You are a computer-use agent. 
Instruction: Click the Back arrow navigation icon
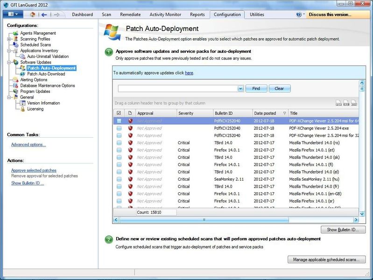tap(43, 14)
